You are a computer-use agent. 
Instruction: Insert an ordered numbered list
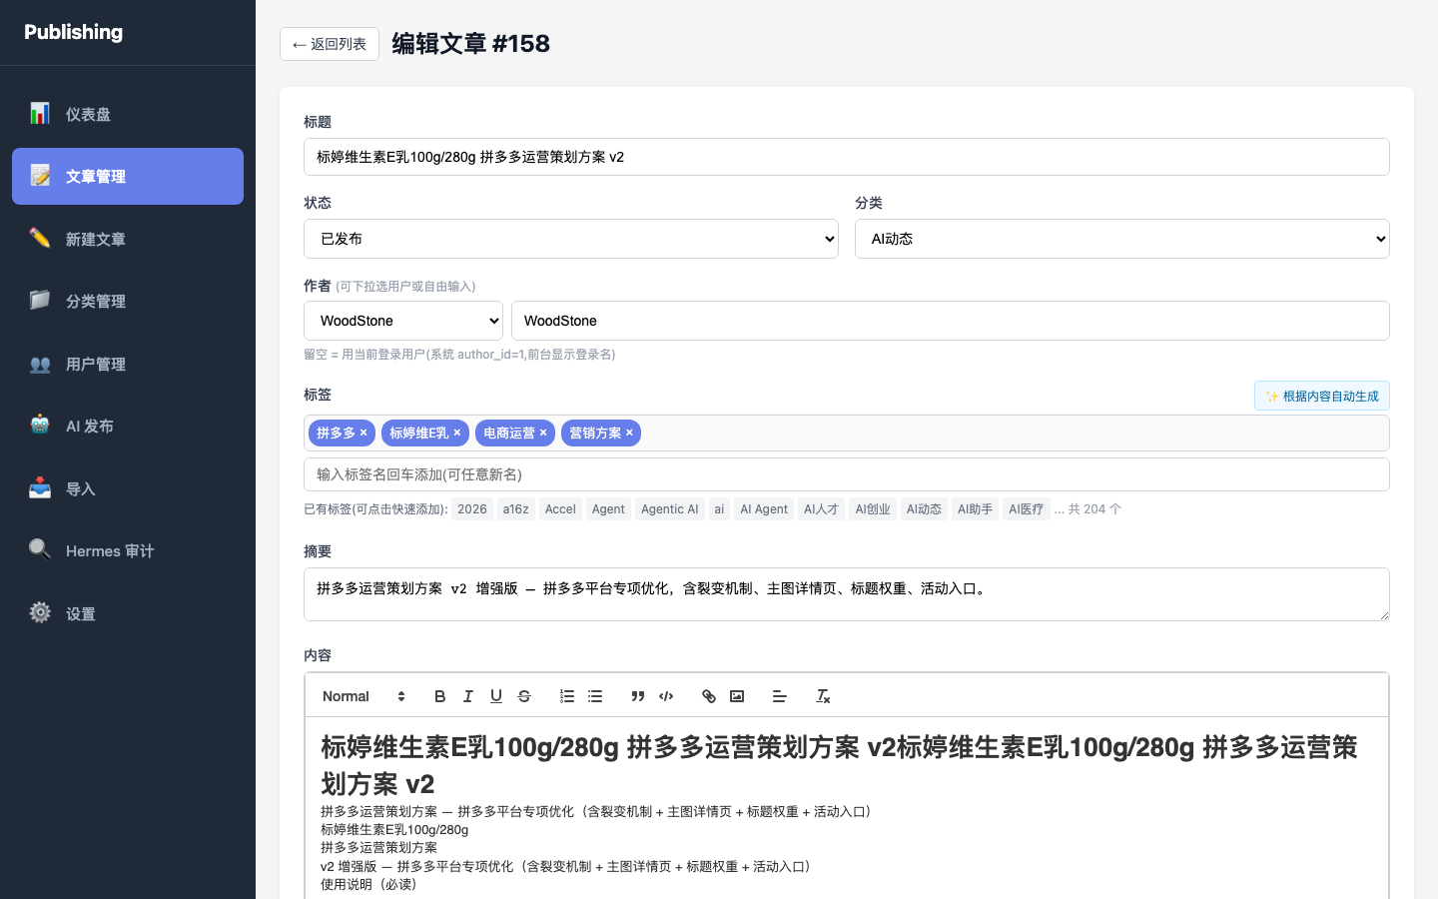click(x=567, y=696)
